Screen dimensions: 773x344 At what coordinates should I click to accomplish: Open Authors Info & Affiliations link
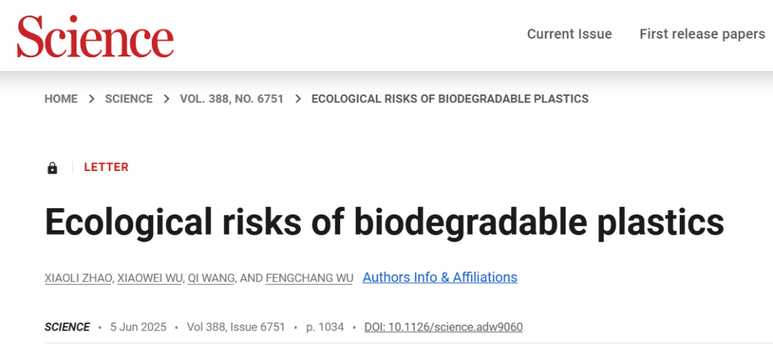439,277
